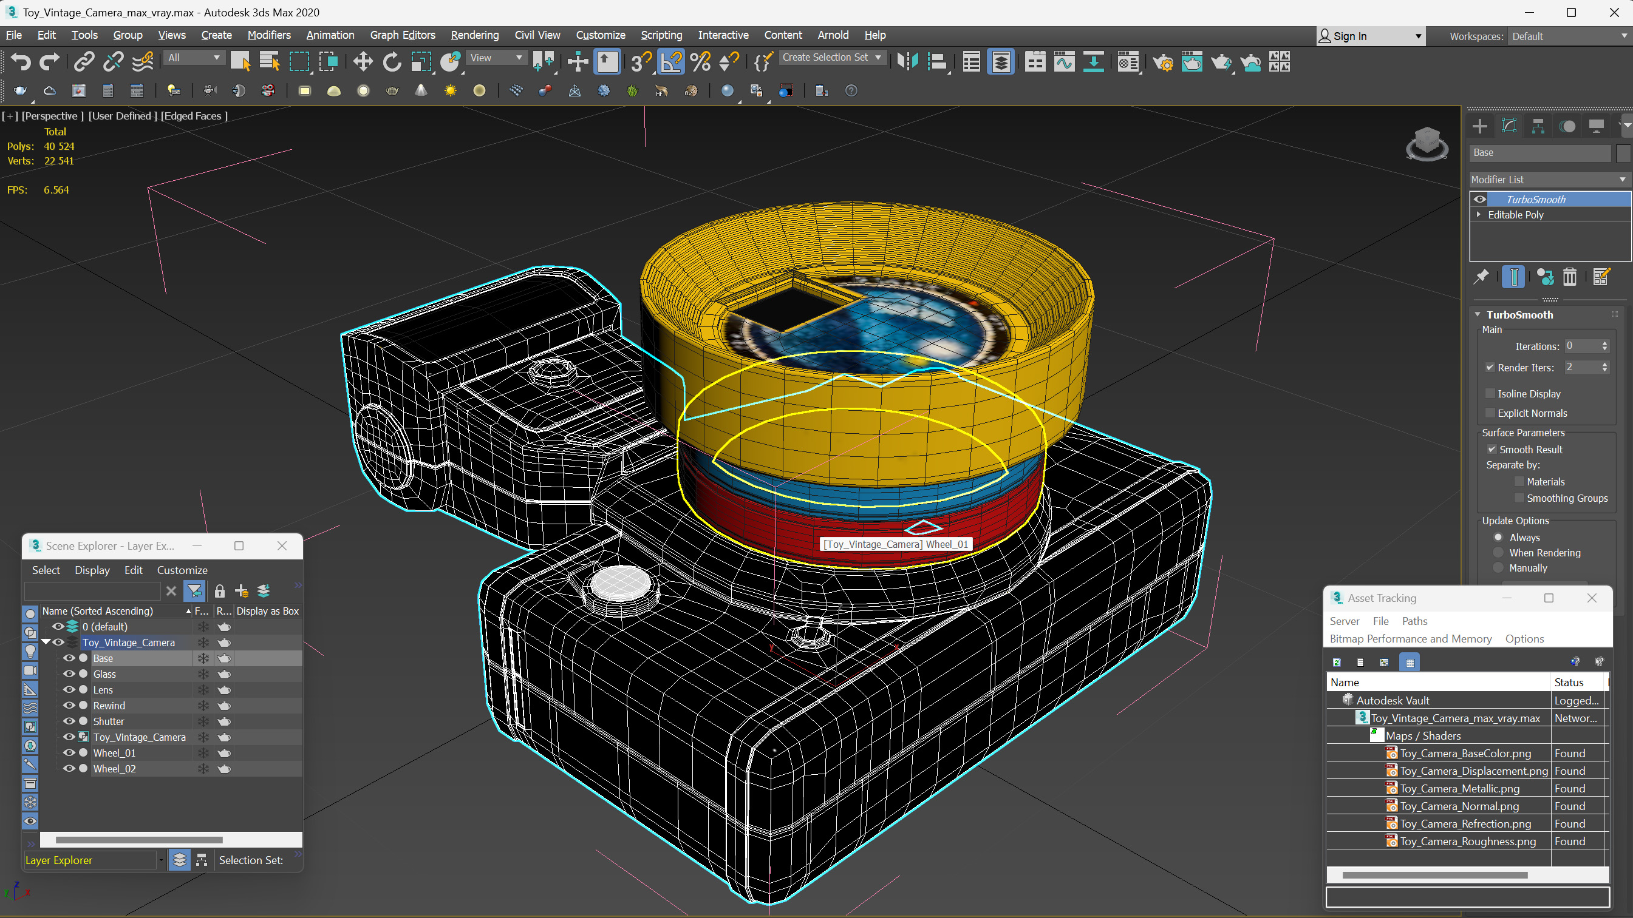Click the Name column header in Asset Tracking
This screenshot has width=1633, height=918.
[x=1437, y=683]
